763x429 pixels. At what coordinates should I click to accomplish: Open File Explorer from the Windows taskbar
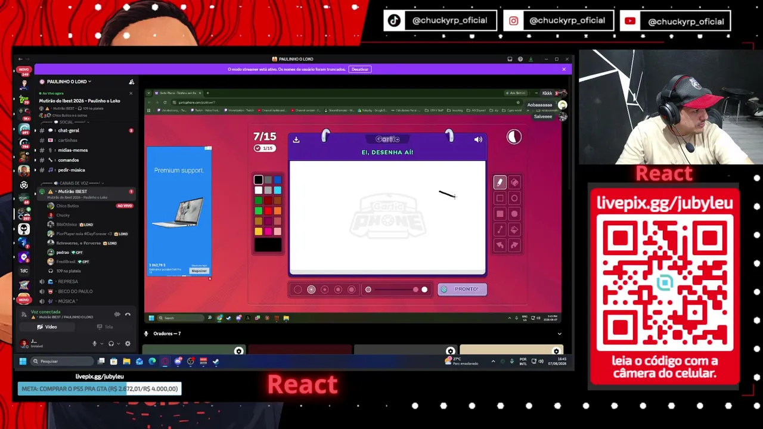126,361
